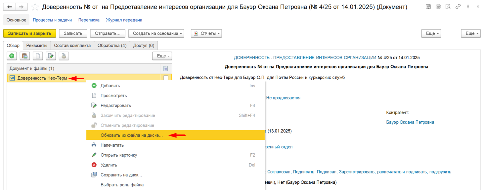Click the edit file pencil-page icon

(51, 56)
